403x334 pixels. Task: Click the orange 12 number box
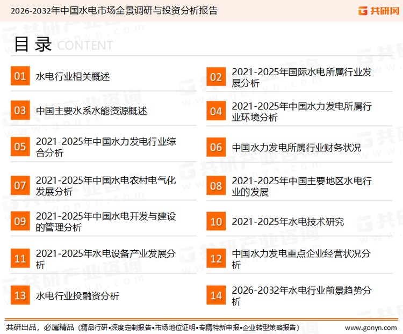216,258
